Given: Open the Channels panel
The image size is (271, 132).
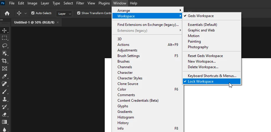Looking at the screenshot, I should [148, 67].
